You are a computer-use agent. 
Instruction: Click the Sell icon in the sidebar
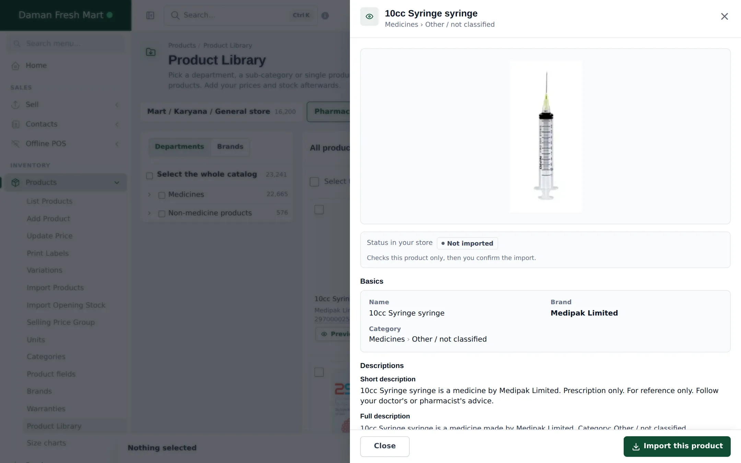pos(15,105)
